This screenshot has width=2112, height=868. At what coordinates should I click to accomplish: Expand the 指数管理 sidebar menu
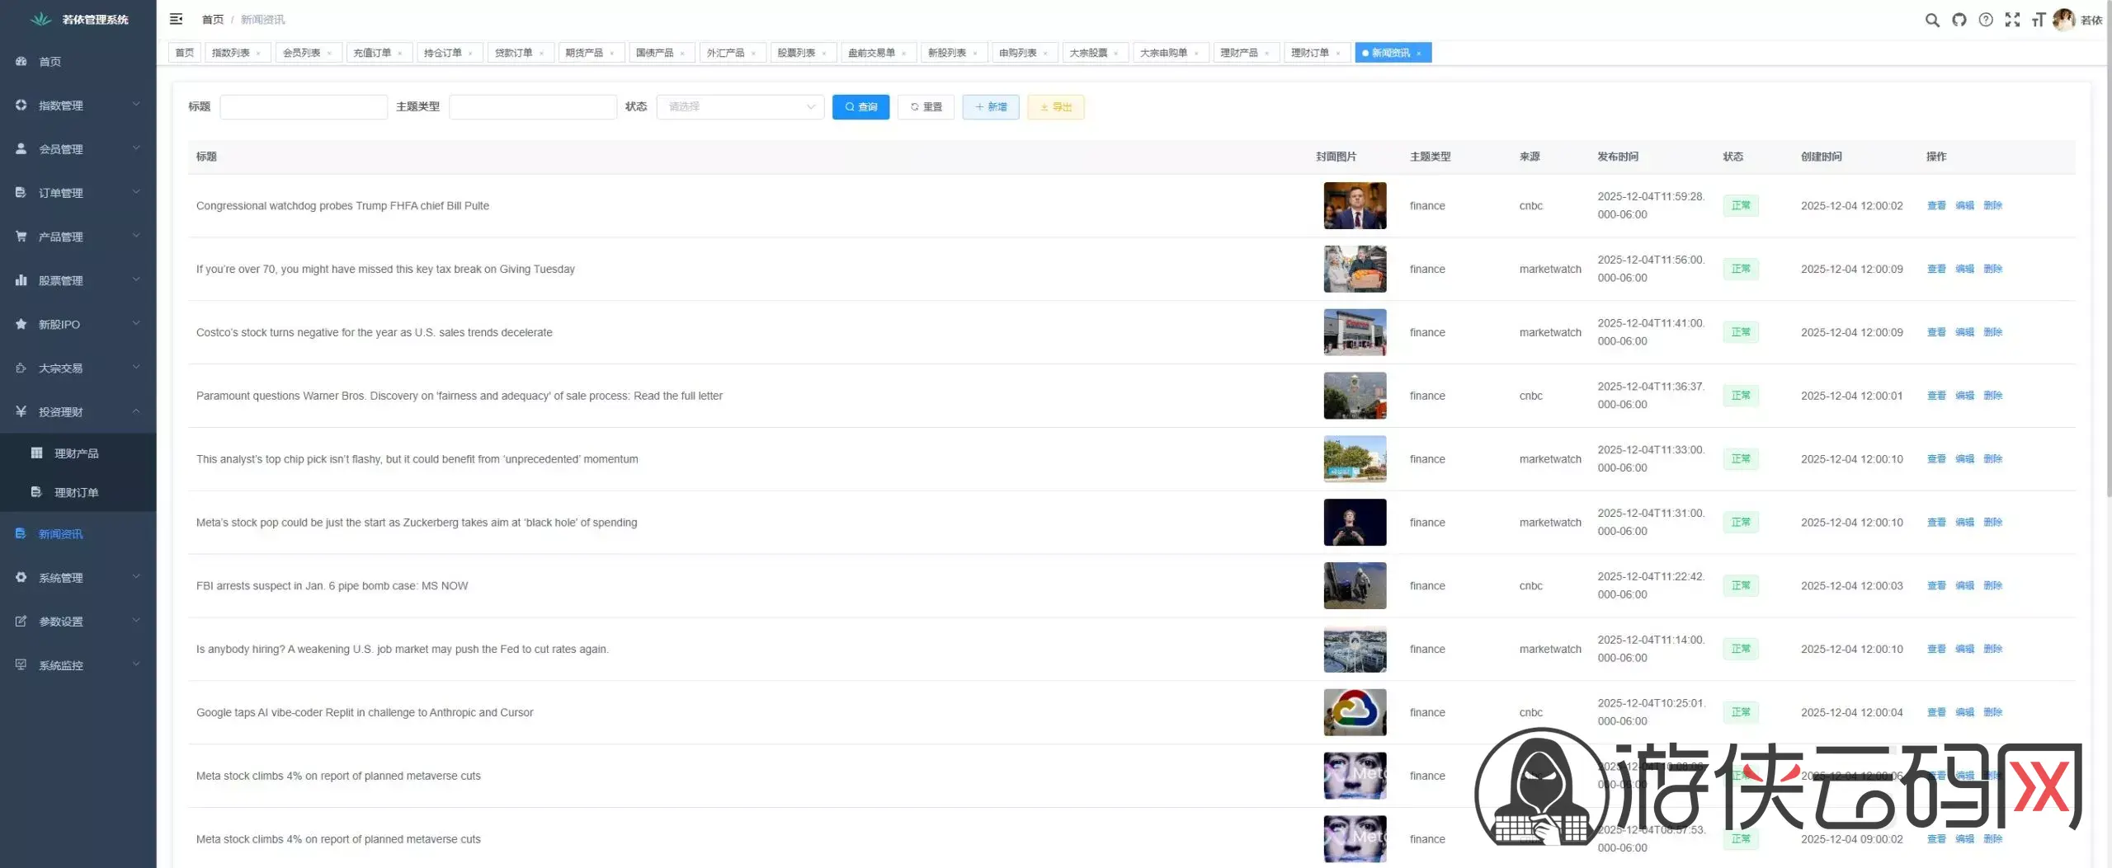(x=78, y=105)
